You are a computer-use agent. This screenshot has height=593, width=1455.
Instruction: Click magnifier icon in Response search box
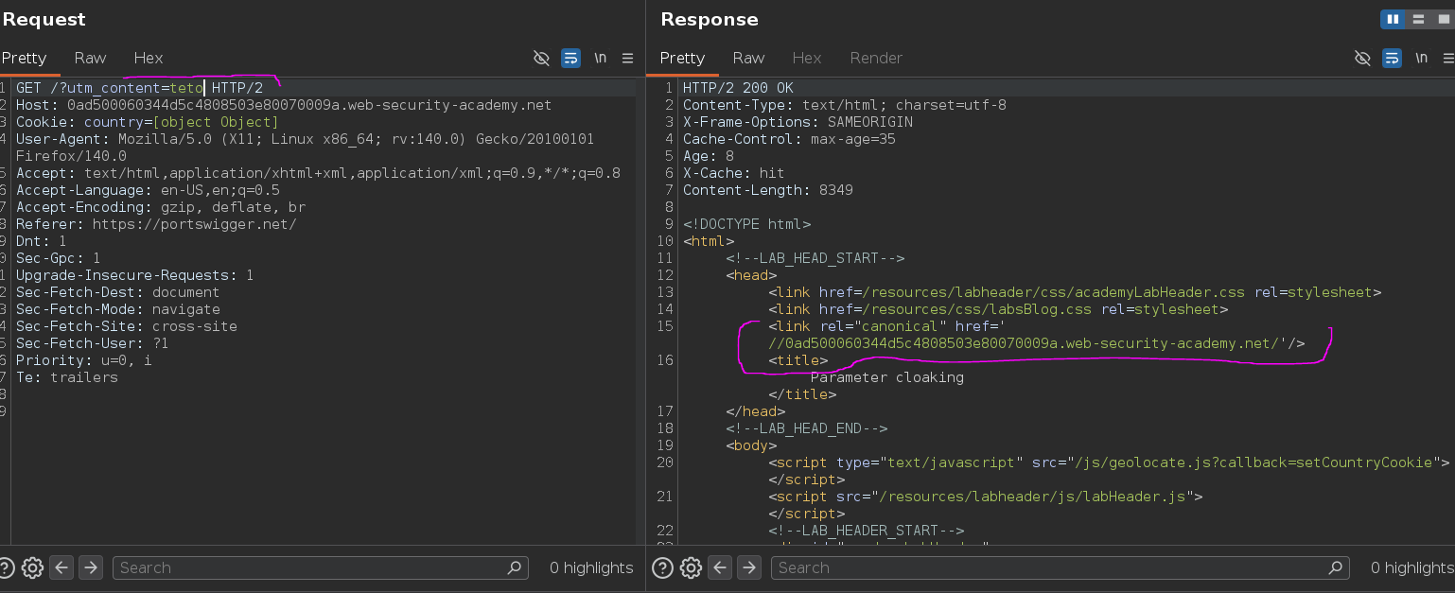click(1336, 567)
